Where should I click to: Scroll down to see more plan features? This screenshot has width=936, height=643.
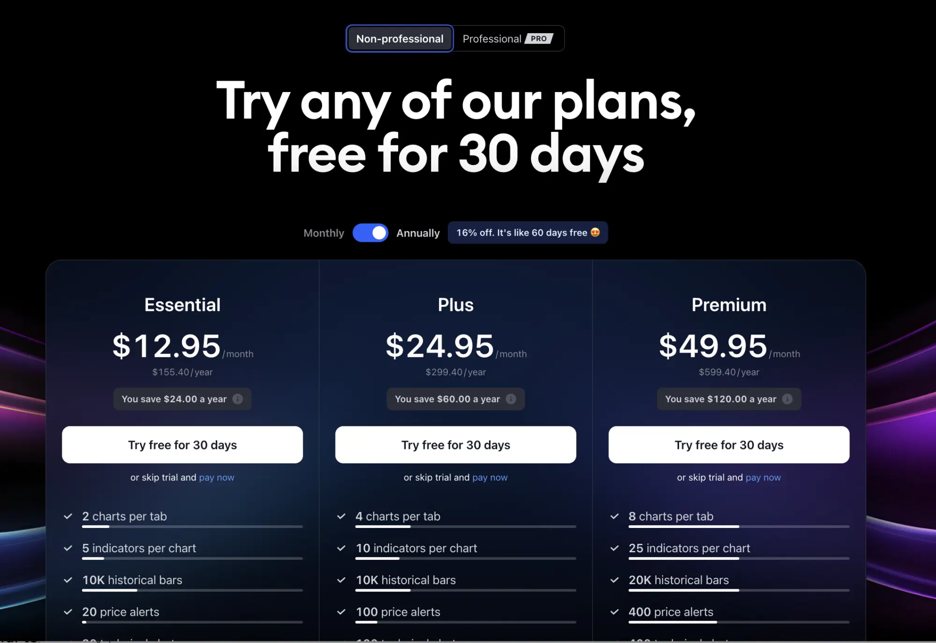click(468, 604)
